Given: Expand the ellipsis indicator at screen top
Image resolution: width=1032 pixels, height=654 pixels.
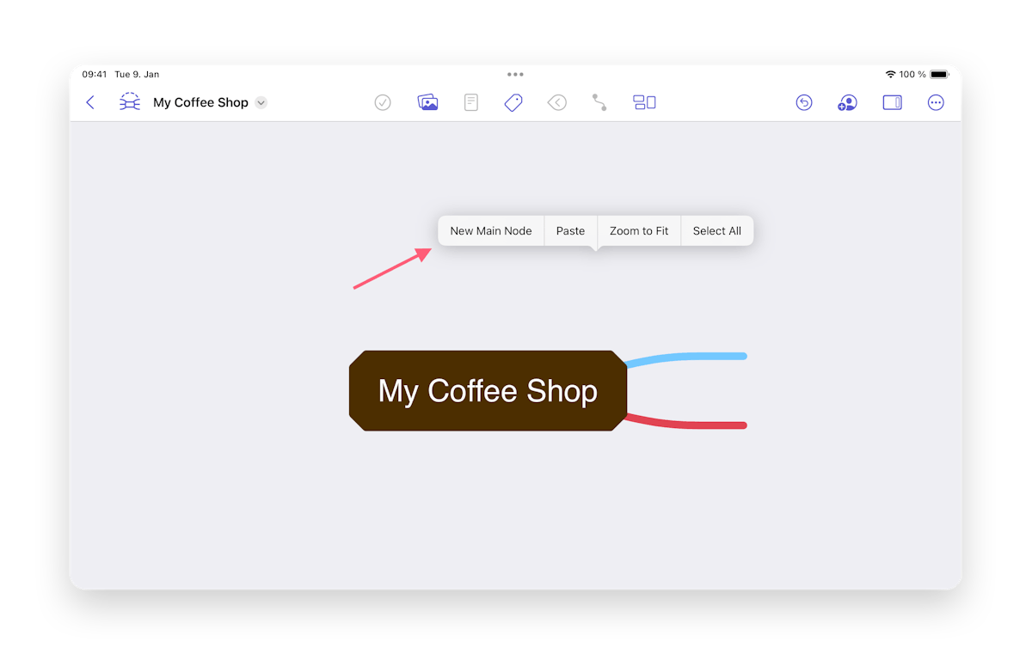Looking at the screenshot, I should click(x=515, y=75).
